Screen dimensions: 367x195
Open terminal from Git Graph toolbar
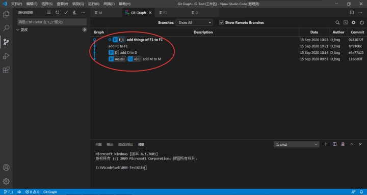[346, 23]
